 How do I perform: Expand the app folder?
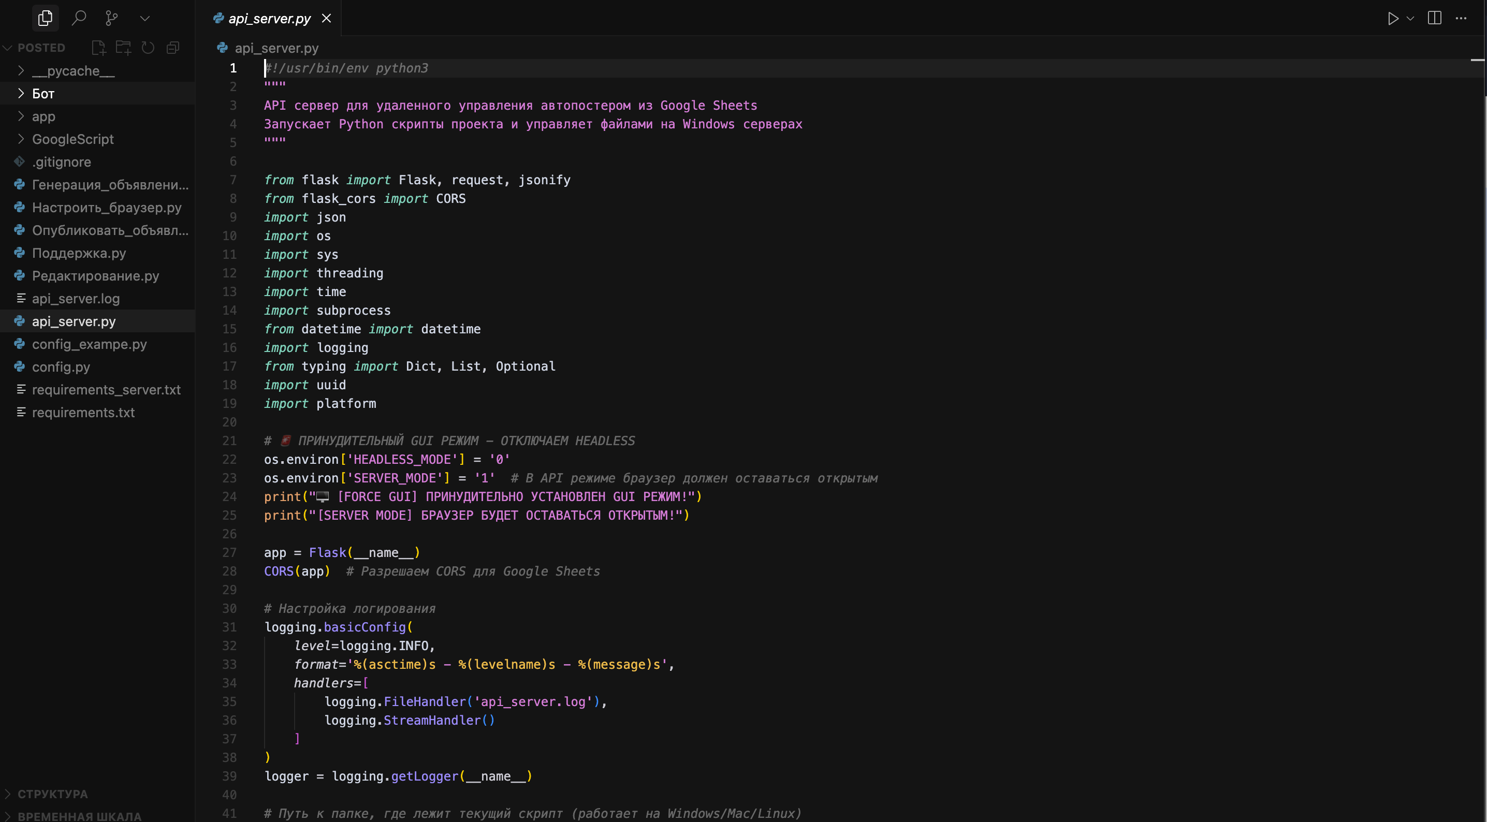coord(97,116)
